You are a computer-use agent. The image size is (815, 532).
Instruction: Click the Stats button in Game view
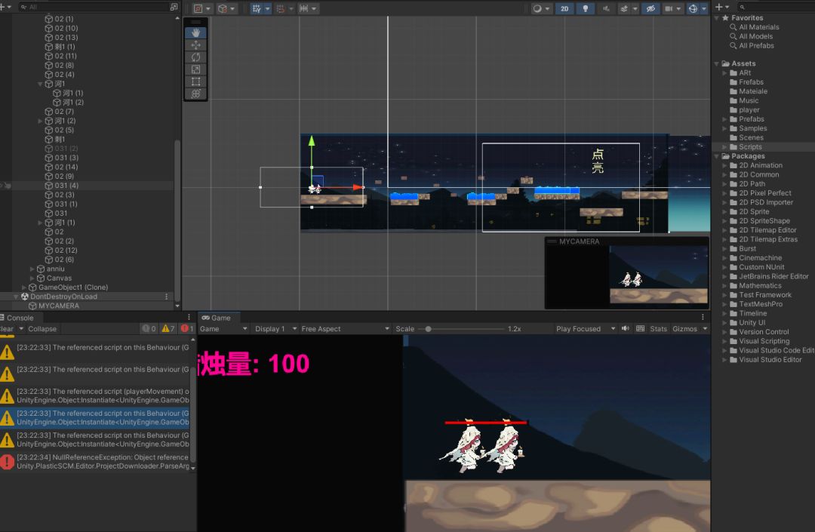pyautogui.click(x=658, y=329)
